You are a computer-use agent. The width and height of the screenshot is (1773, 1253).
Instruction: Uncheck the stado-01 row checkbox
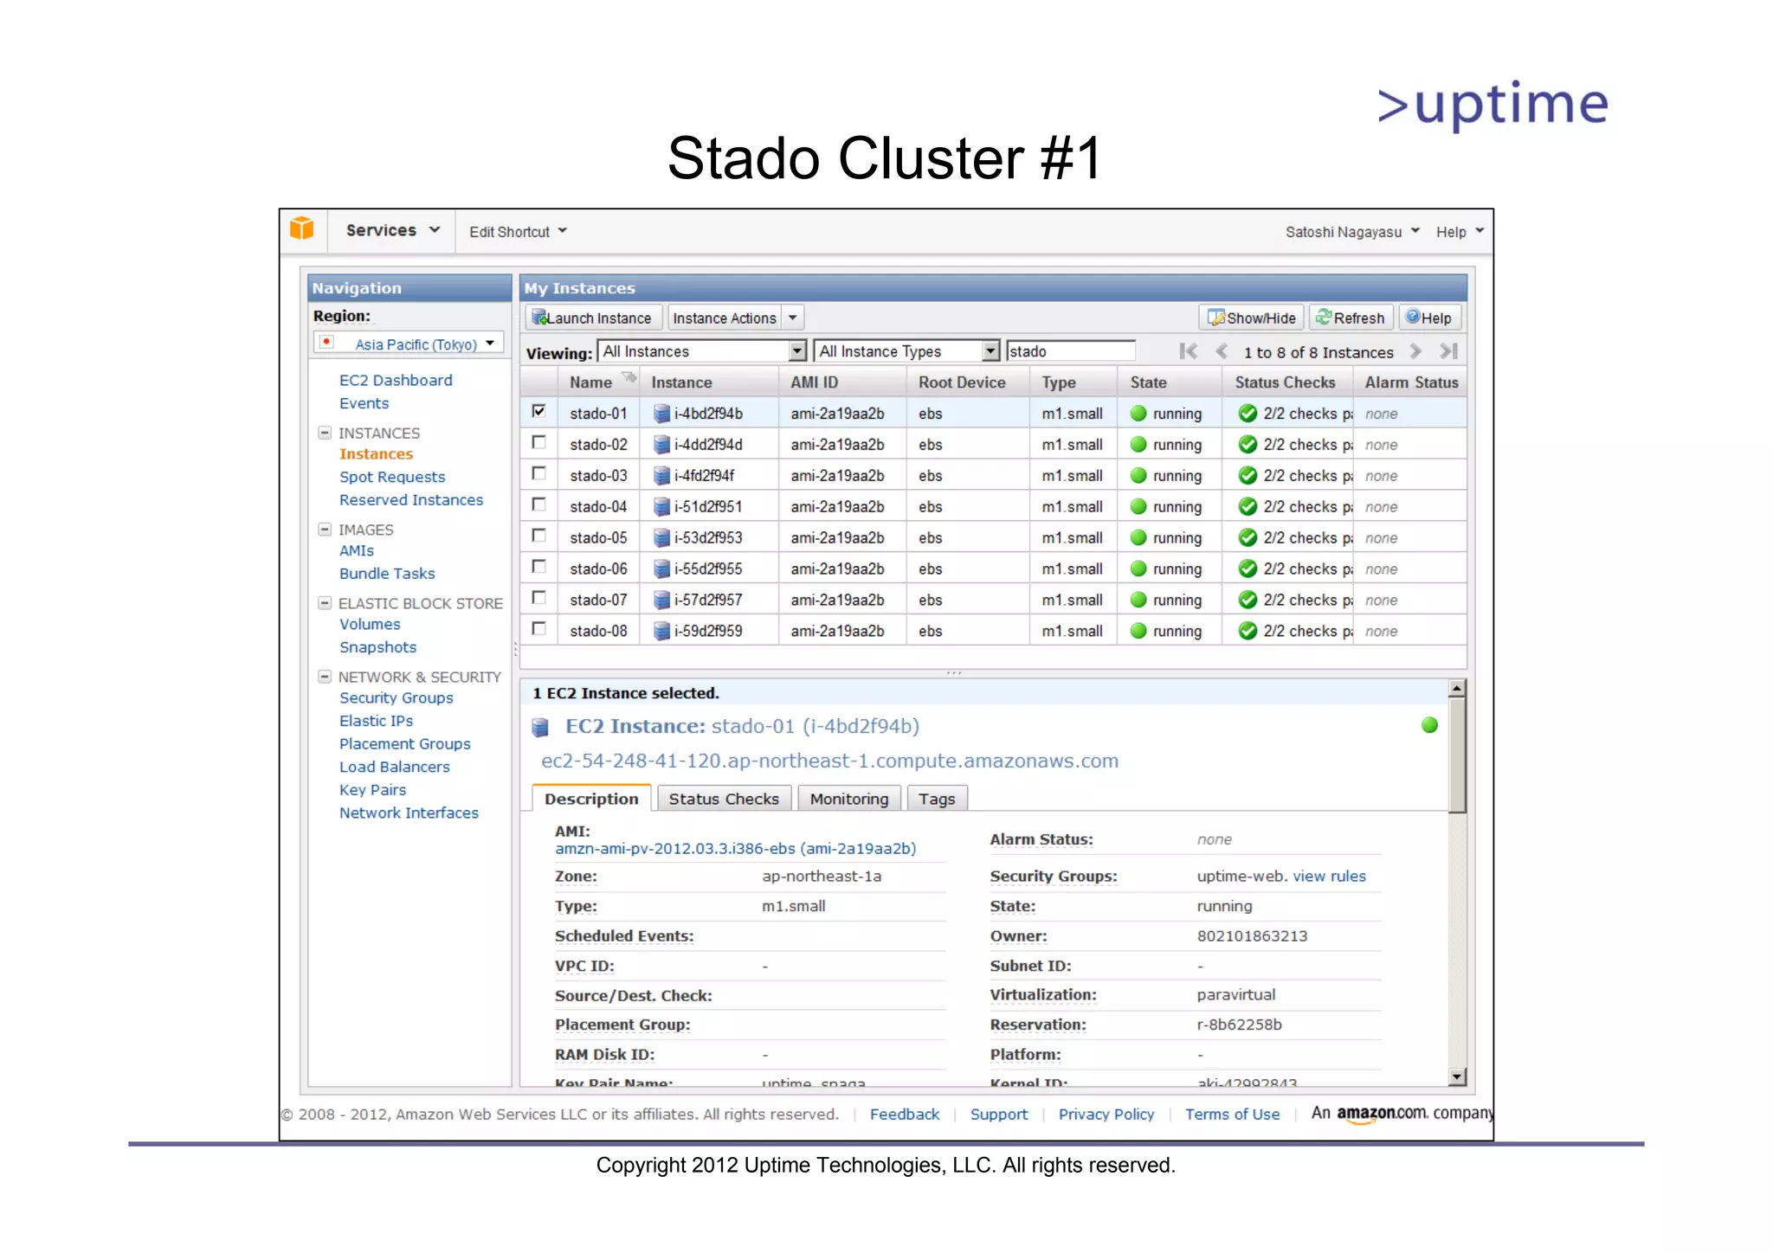[x=538, y=411]
